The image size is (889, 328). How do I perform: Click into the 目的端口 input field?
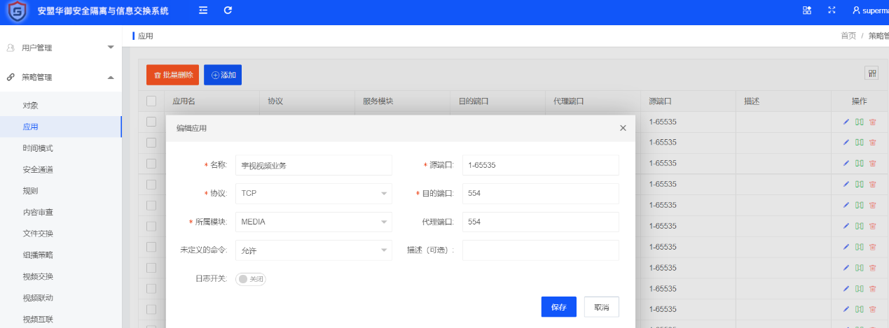tap(540, 194)
